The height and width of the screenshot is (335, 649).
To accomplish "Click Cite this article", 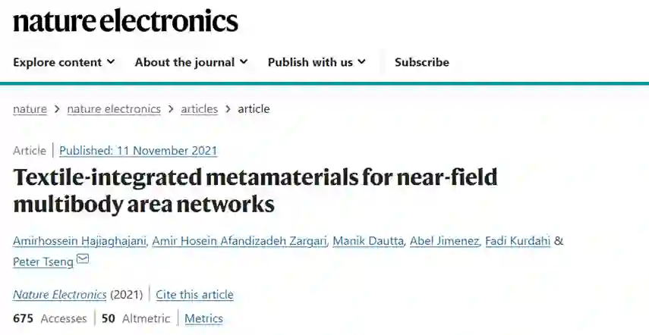I will pos(195,294).
